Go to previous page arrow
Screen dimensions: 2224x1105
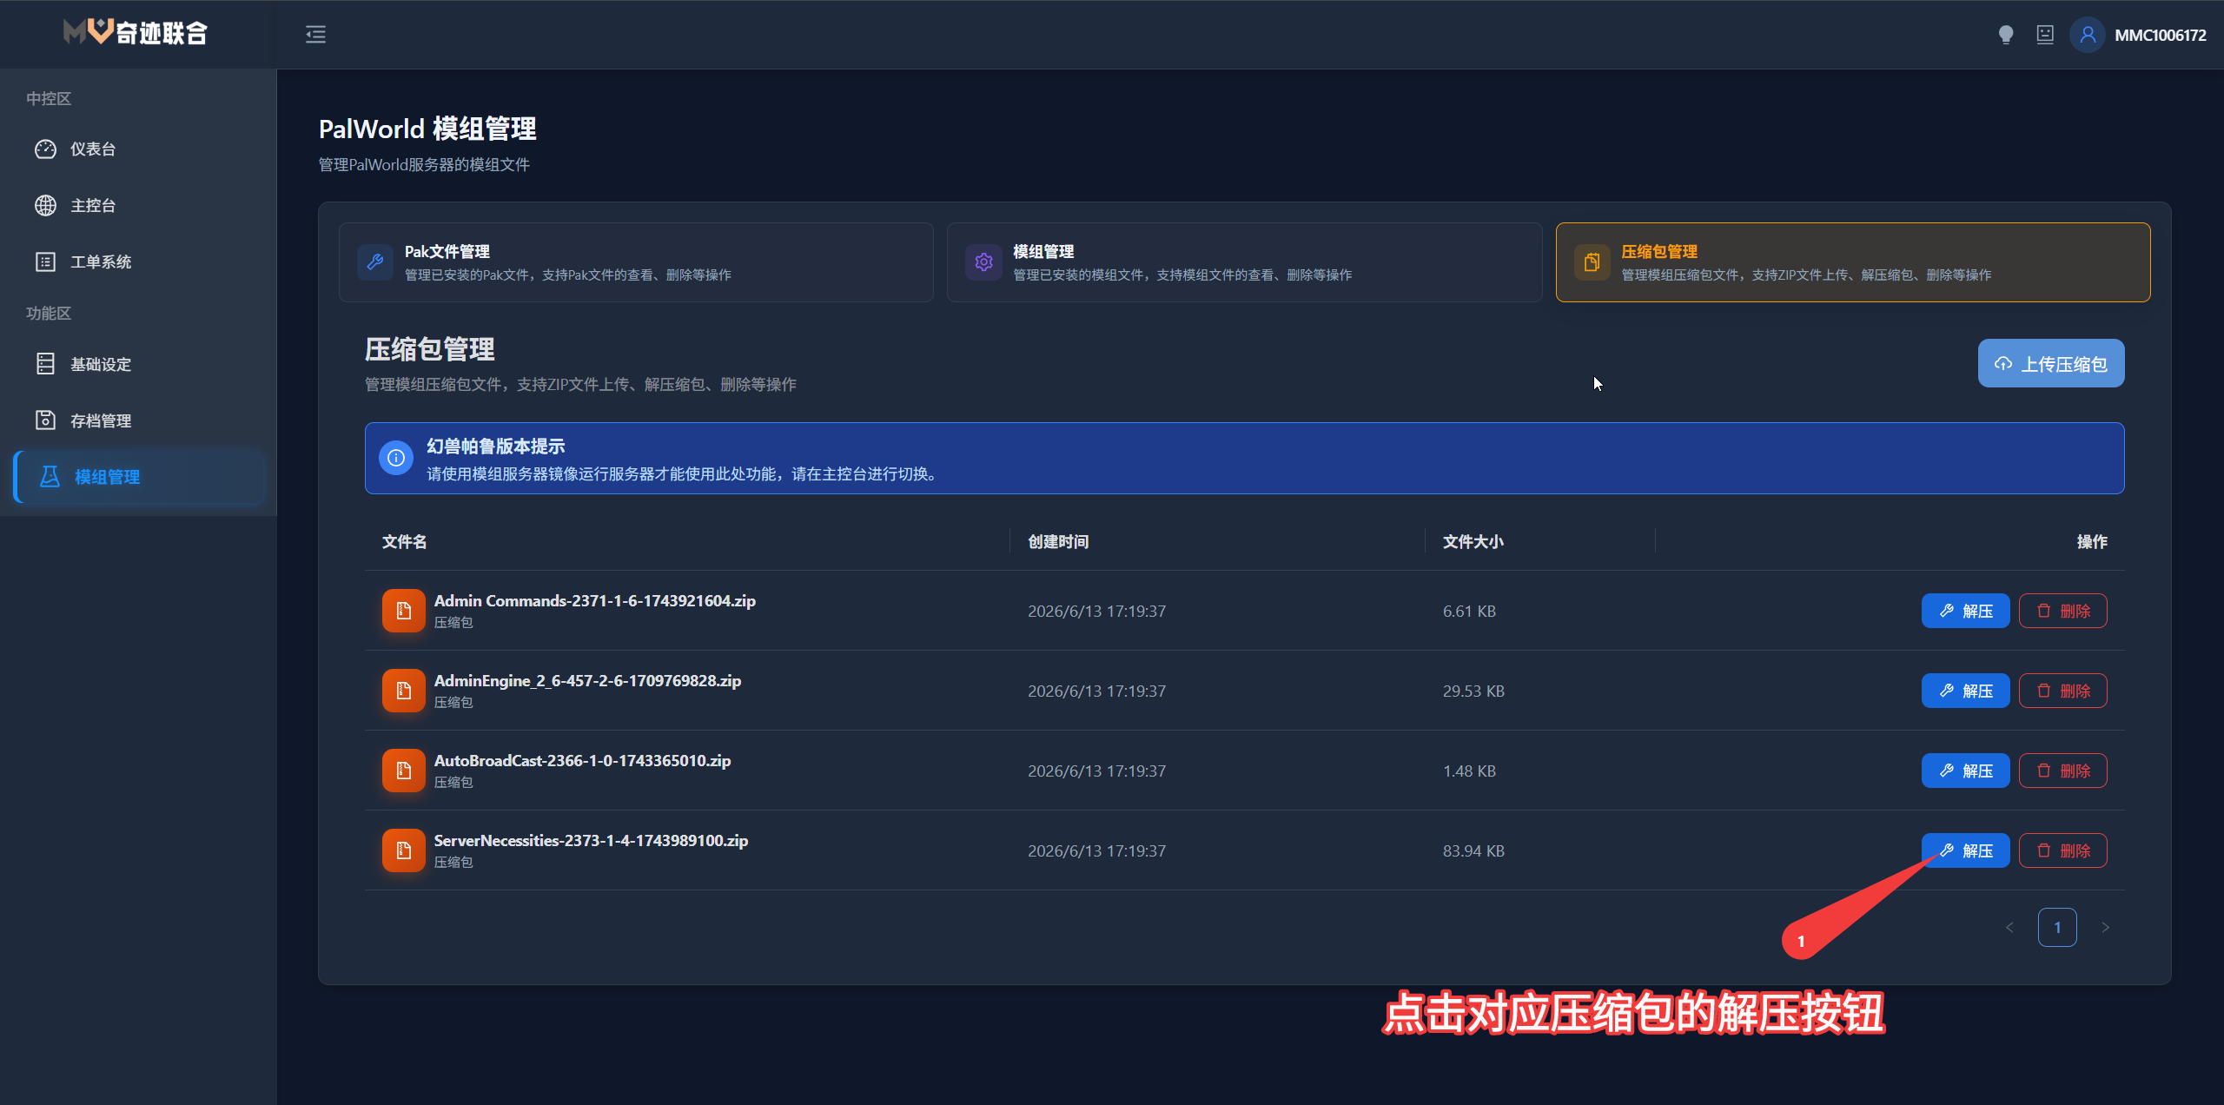(x=2009, y=928)
